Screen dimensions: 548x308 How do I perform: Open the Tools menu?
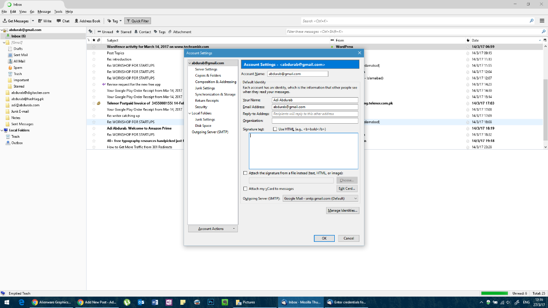tap(58, 11)
